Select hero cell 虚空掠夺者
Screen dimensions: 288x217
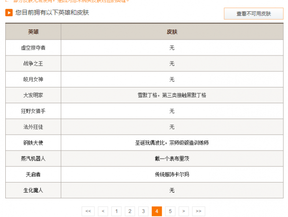[x=33, y=48]
